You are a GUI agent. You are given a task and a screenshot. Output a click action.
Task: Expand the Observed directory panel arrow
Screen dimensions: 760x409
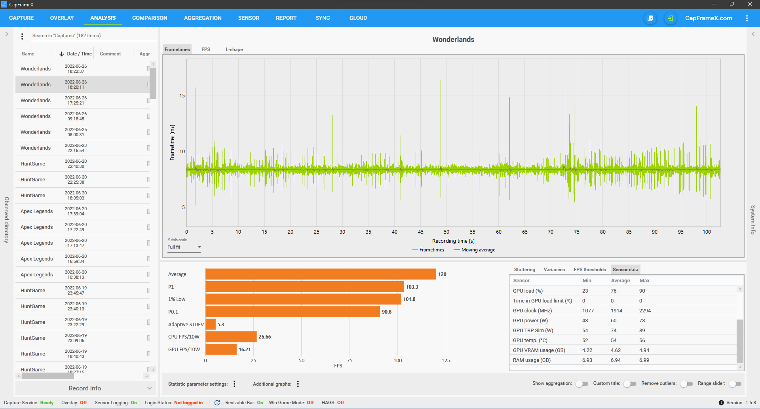click(x=7, y=34)
